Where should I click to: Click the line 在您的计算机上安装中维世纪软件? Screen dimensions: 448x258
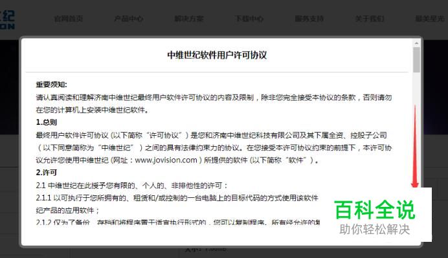point(93,110)
